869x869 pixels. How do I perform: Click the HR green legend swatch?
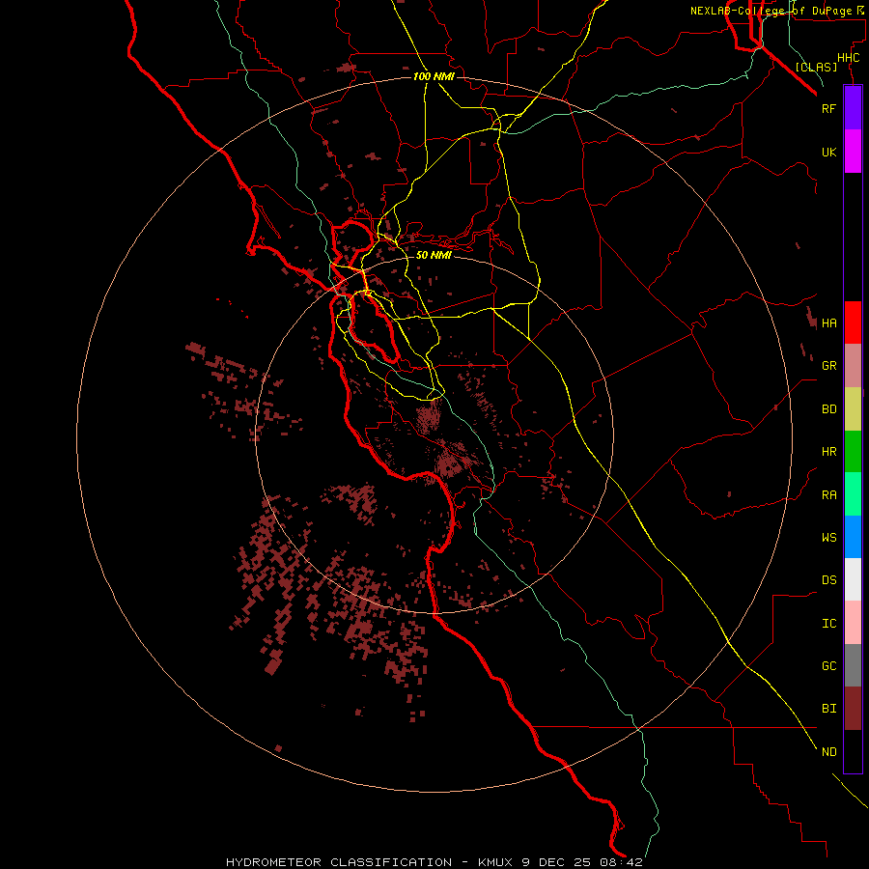853,451
